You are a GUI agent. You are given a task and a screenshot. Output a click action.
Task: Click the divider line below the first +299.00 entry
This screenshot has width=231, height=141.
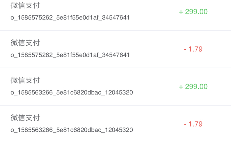pos(115,30)
